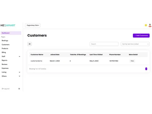Image resolution: width=152 pixels, height=114 pixels.
Task: Go to Reviews page
Action: point(5,64)
